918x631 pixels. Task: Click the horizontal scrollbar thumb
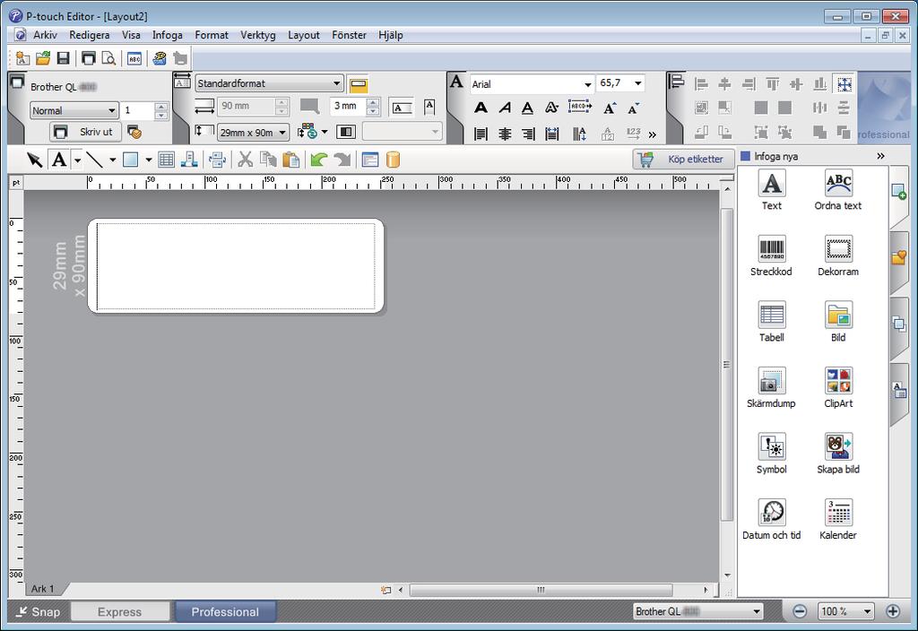click(x=541, y=590)
